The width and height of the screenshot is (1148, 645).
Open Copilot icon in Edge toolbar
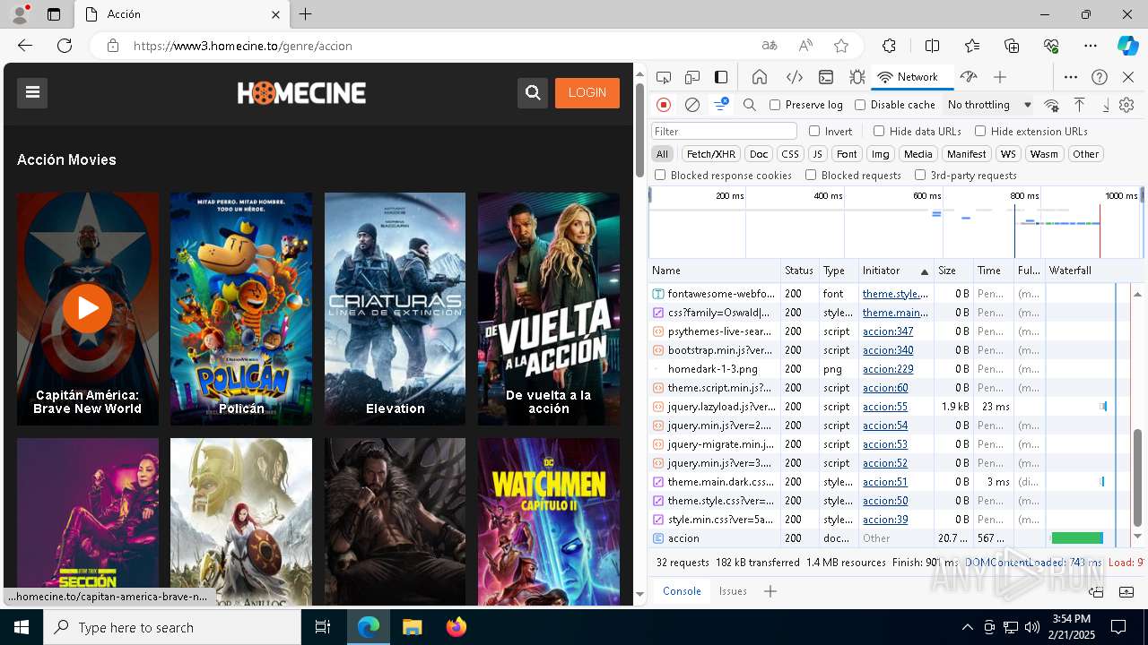1127,46
